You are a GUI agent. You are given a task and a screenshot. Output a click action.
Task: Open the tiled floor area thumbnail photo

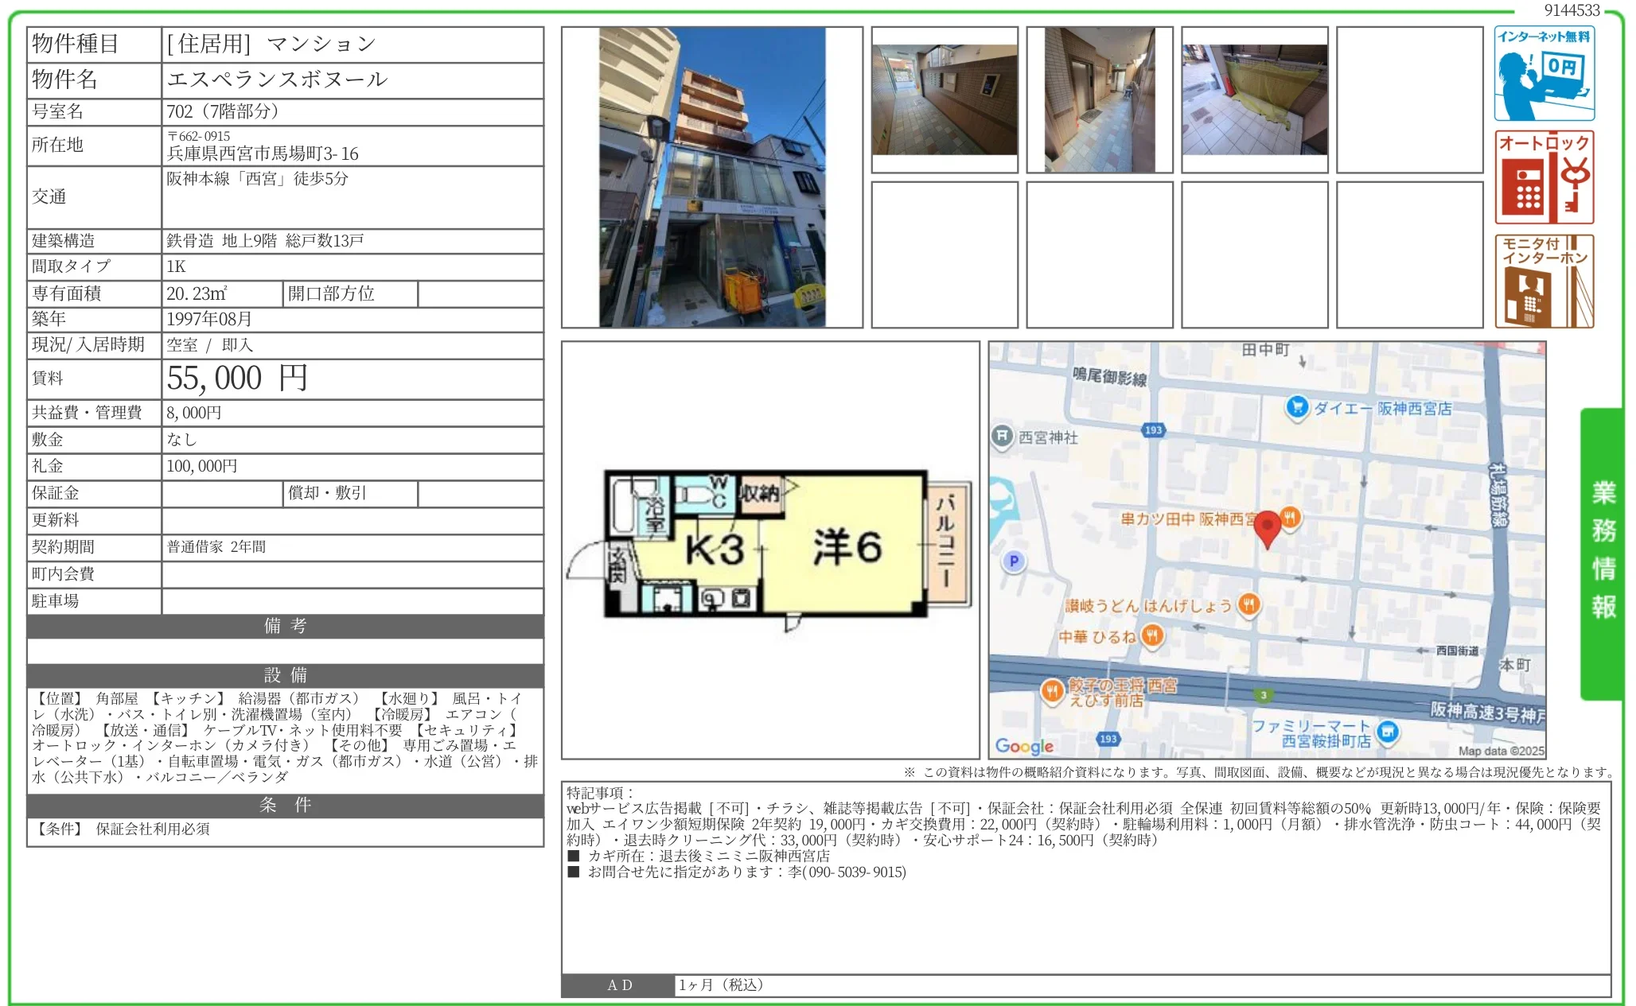tap(1254, 99)
